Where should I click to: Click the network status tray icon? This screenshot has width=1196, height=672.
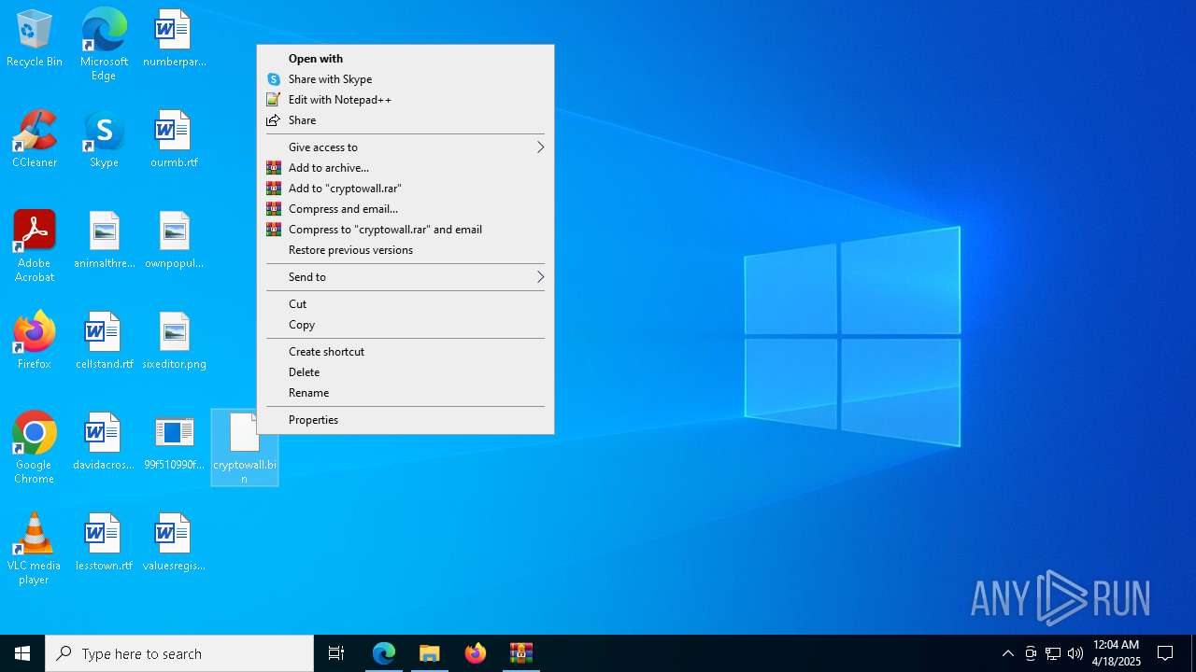click(1053, 653)
